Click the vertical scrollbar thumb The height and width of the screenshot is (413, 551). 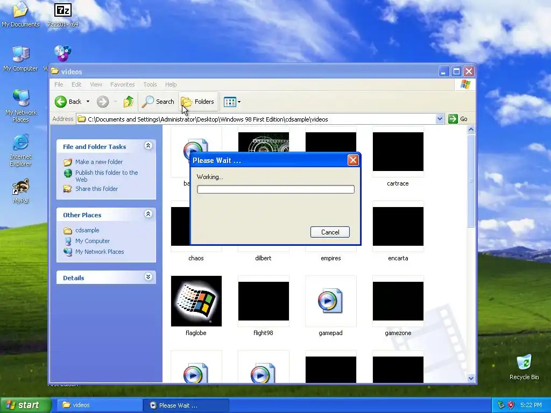[471, 181]
